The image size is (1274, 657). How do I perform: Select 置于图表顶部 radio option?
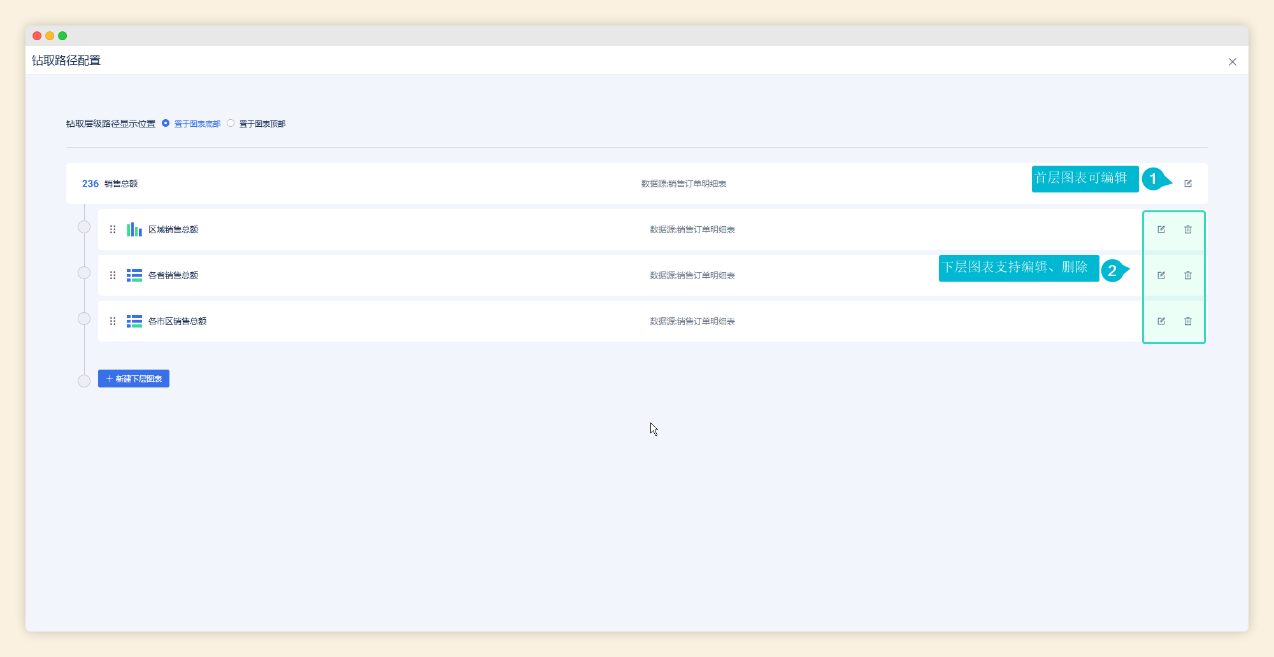(x=231, y=123)
